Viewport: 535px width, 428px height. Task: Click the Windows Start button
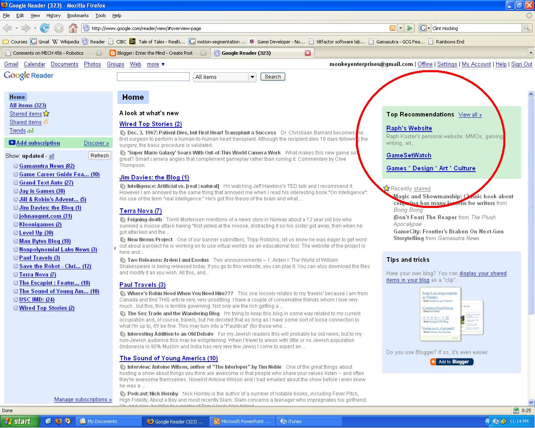[x=20, y=421]
